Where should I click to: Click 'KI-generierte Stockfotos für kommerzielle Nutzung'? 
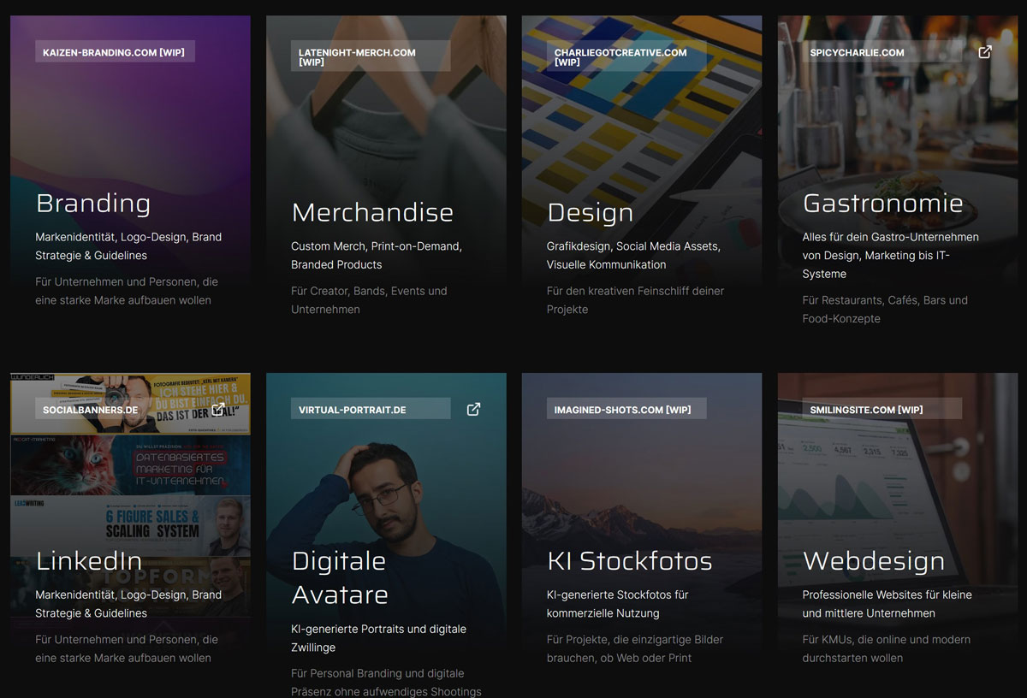[x=617, y=604]
